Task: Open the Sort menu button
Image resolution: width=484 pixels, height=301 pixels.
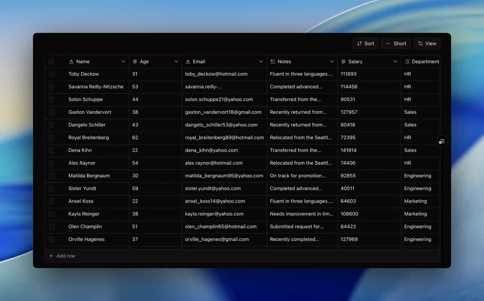Action: [x=365, y=44]
